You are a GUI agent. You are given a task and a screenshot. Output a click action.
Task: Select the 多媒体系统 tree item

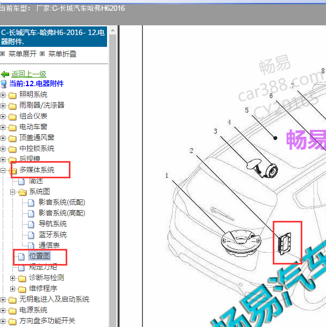point(37,170)
